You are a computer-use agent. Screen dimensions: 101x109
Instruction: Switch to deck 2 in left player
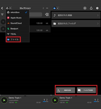tap(47, 100)
